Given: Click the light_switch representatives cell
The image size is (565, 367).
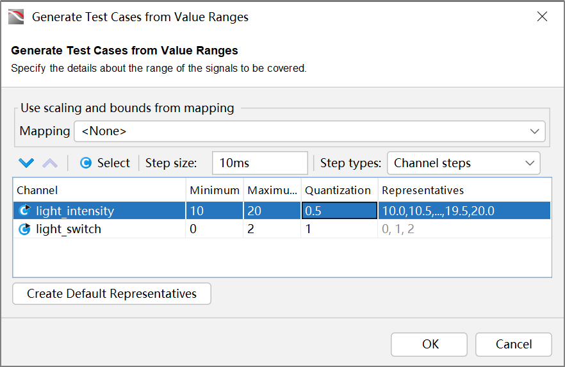Looking at the screenshot, I should 464,229.
